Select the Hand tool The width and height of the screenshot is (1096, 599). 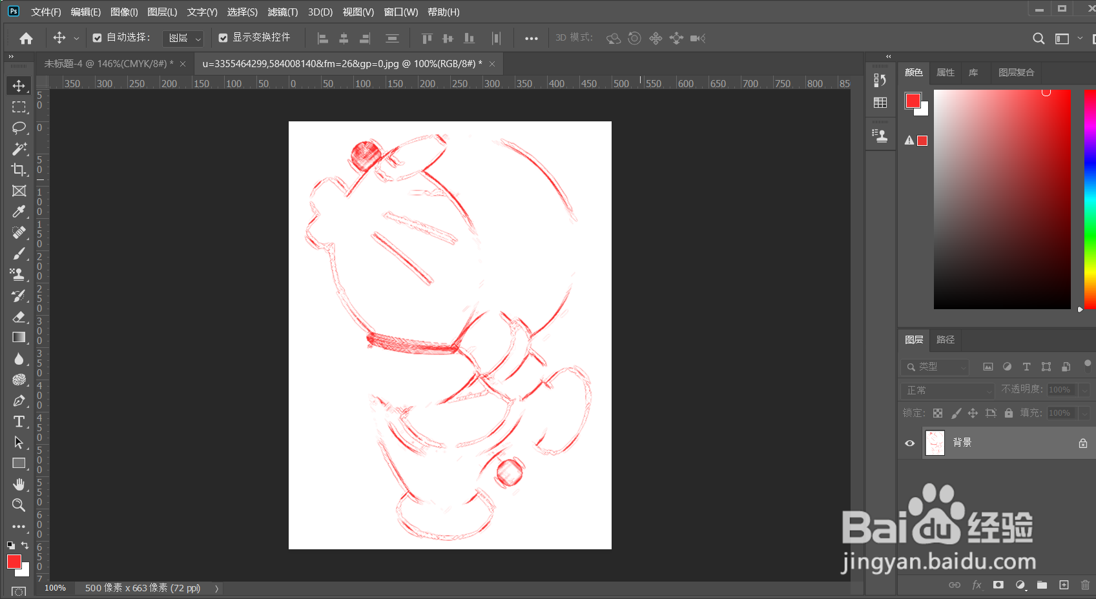(19, 484)
